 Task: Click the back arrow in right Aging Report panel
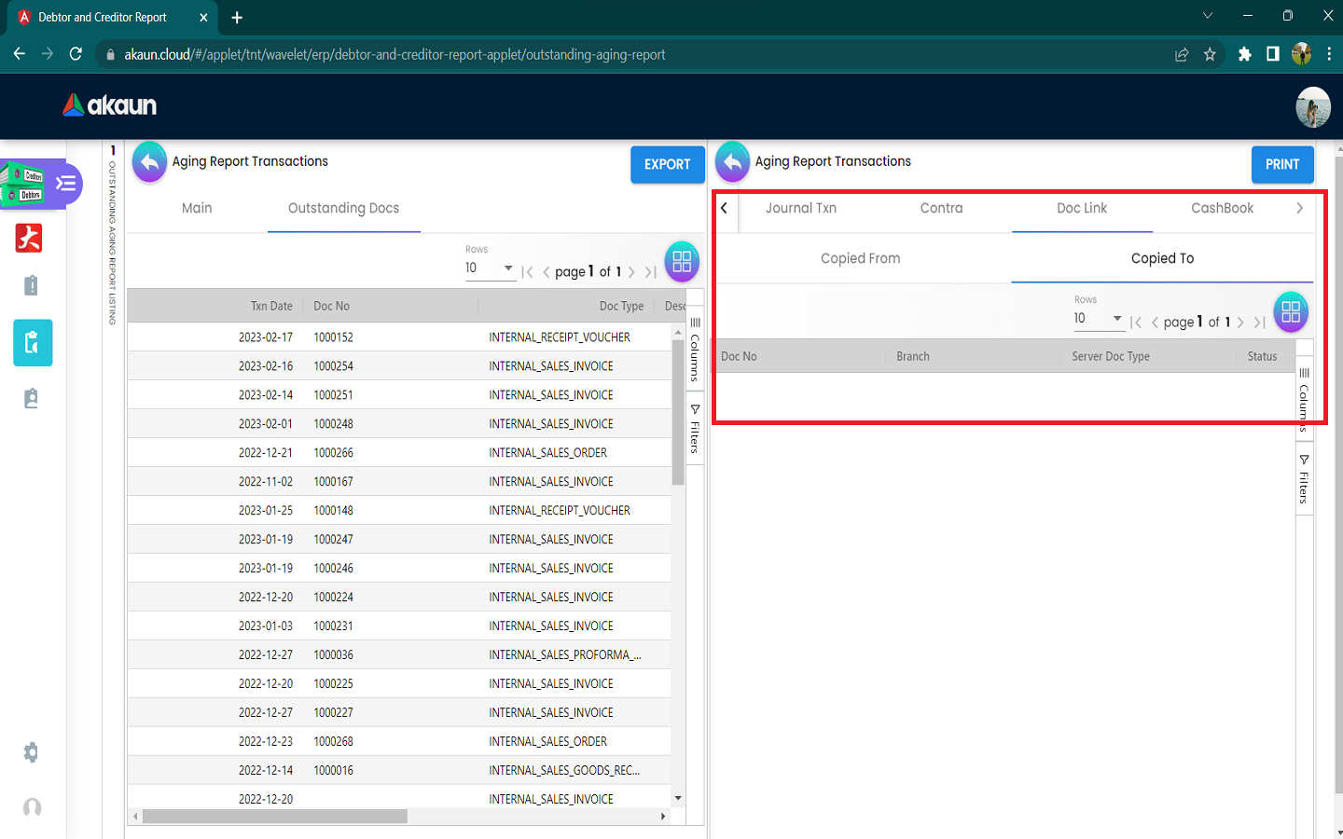732,162
